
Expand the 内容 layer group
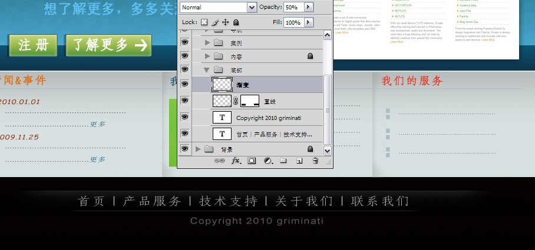[x=207, y=56]
